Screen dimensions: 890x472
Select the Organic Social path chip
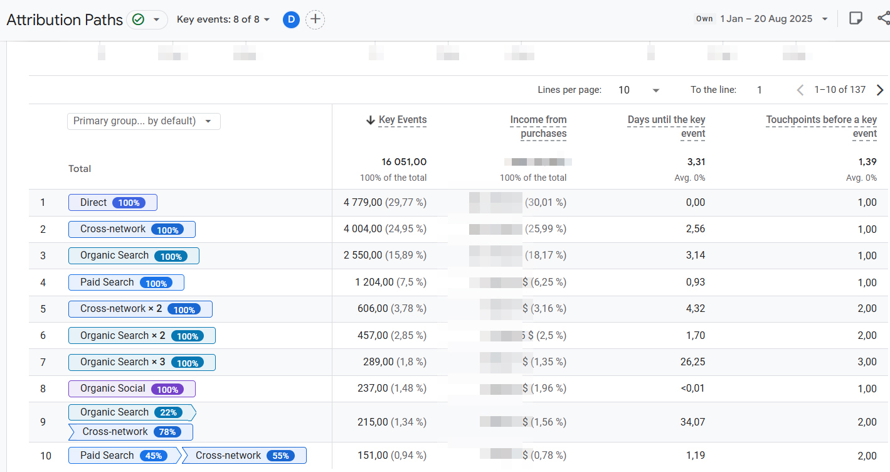click(x=132, y=389)
